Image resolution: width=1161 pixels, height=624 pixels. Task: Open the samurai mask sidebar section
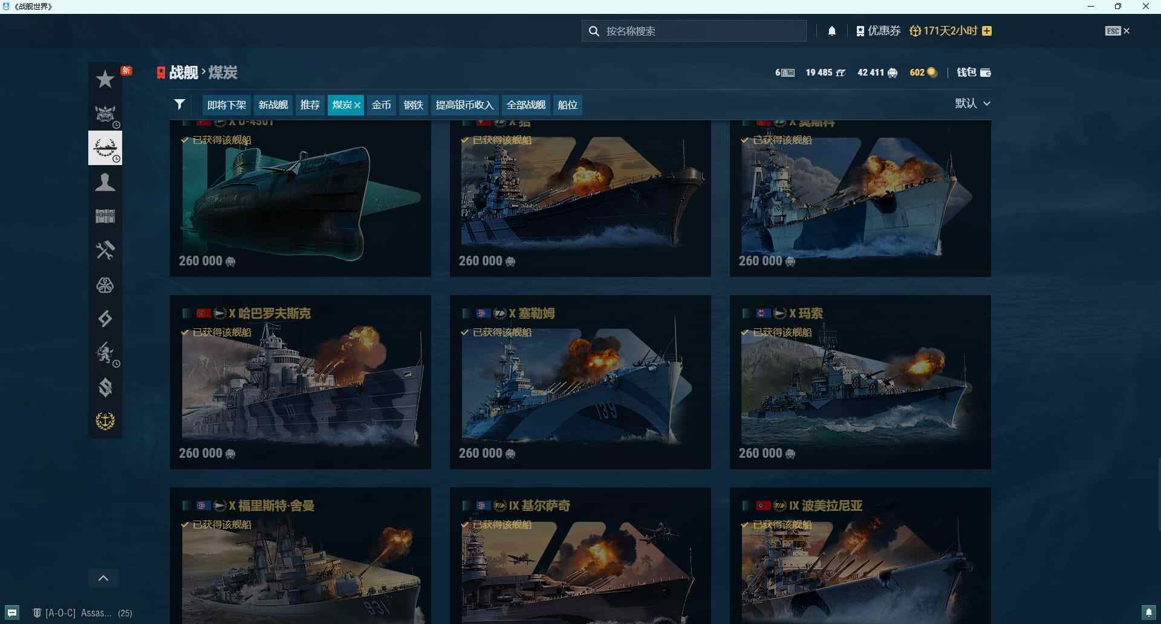[x=105, y=114]
